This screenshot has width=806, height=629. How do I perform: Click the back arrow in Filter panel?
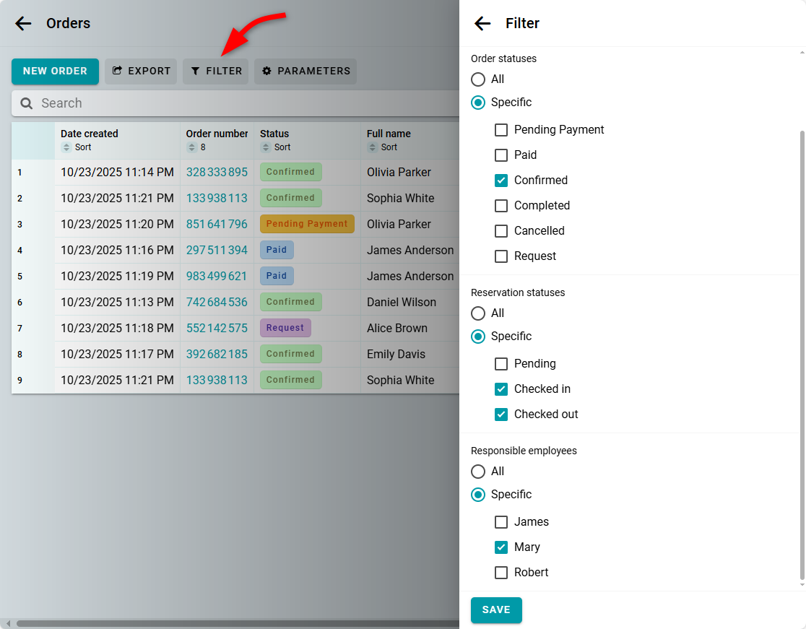[x=482, y=23]
